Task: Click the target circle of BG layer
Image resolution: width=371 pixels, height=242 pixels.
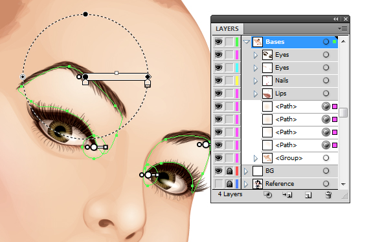Action: [x=326, y=171]
